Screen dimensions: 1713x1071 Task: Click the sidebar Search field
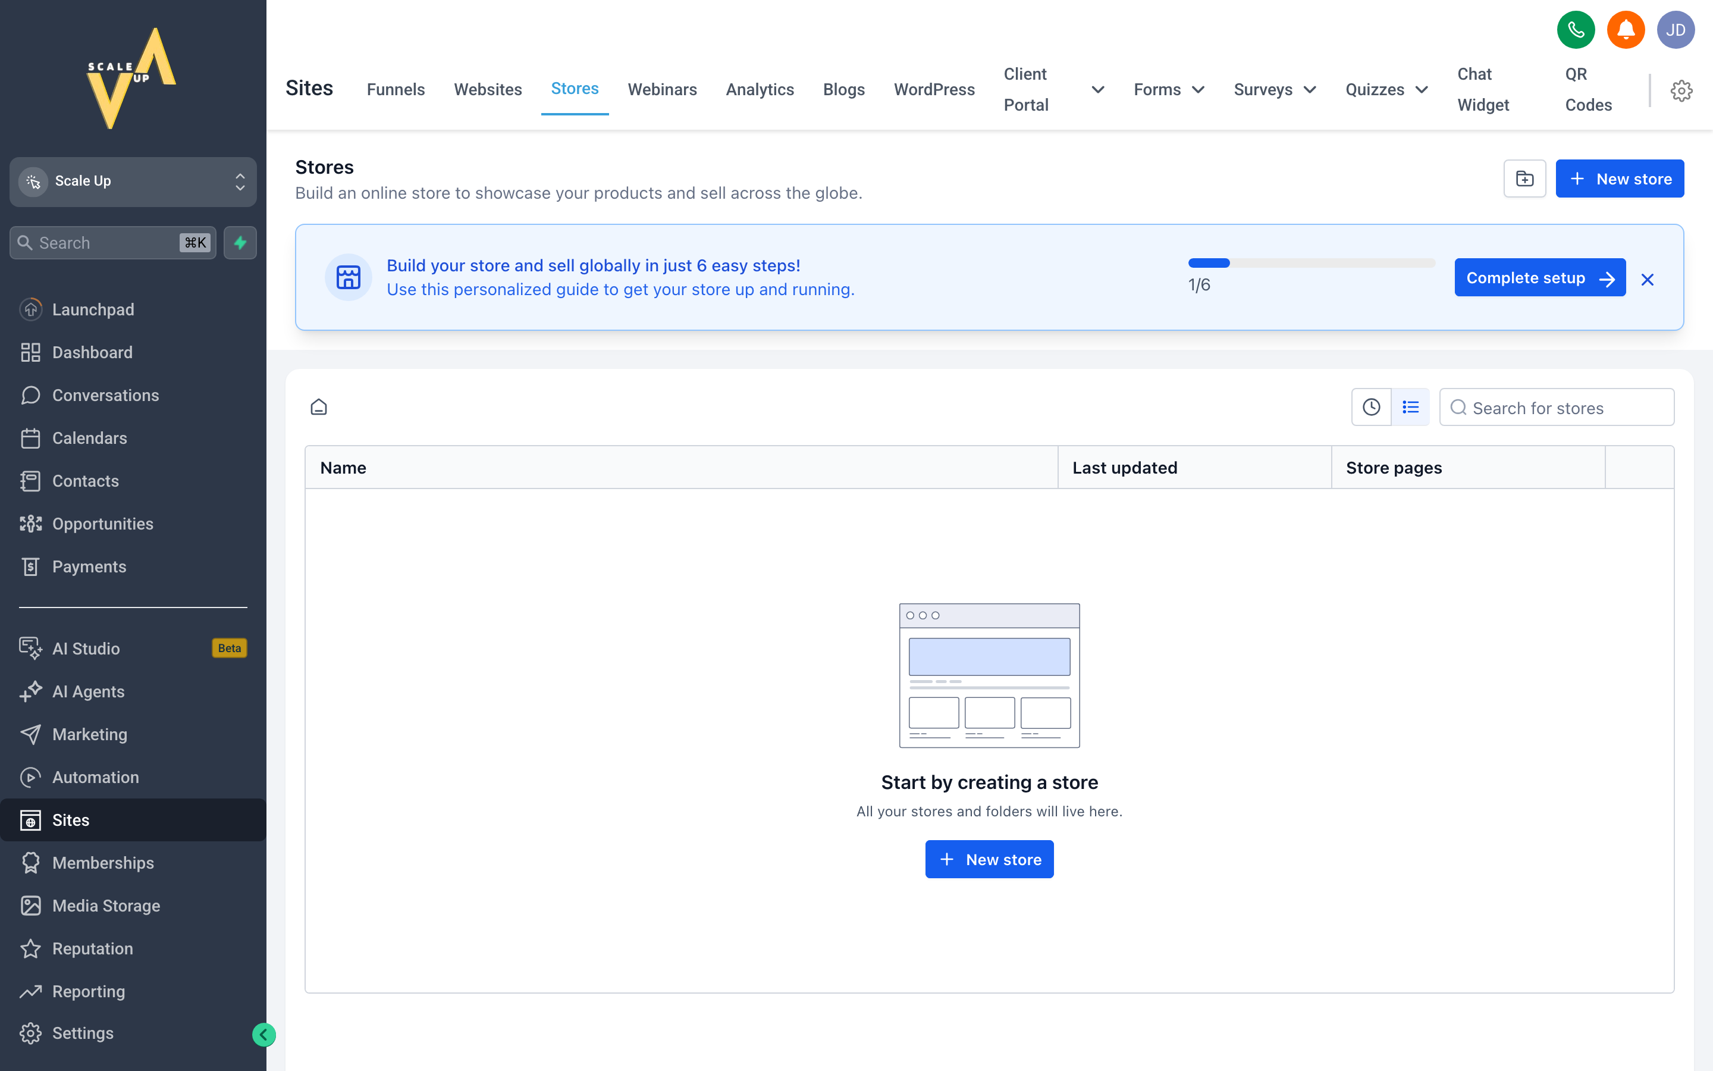click(x=113, y=243)
